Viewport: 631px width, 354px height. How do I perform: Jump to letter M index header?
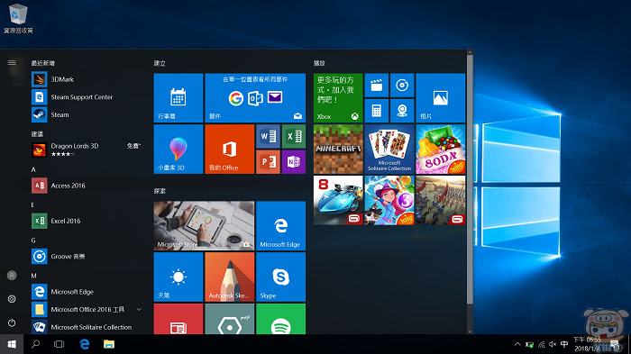(34, 276)
